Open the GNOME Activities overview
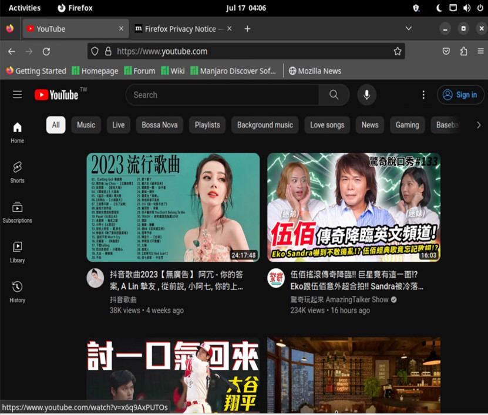This screenshot has width=488, height=415. (25, 8)
